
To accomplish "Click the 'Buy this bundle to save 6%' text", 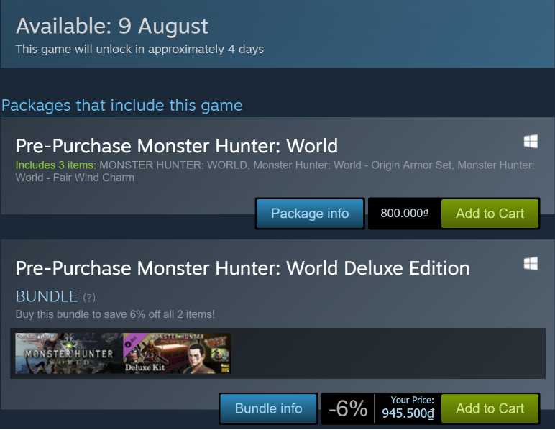I will pyautogui.click(x=115, y=314).
